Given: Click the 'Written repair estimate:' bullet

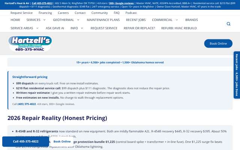Looking at the screenshot, I should point(33,93).
